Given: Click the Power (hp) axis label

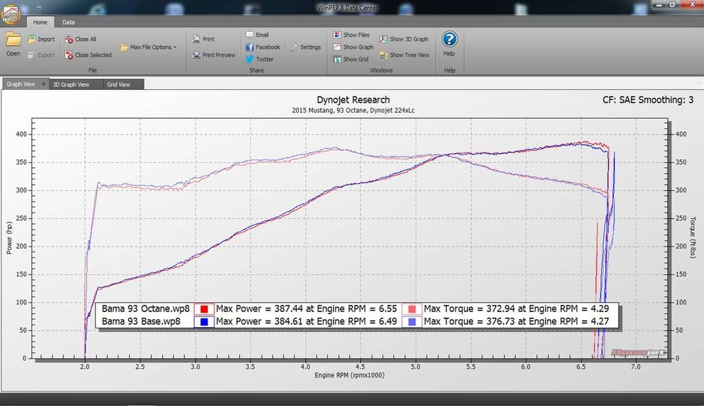Looking at the screenshot, I should [x=9, y=238].
